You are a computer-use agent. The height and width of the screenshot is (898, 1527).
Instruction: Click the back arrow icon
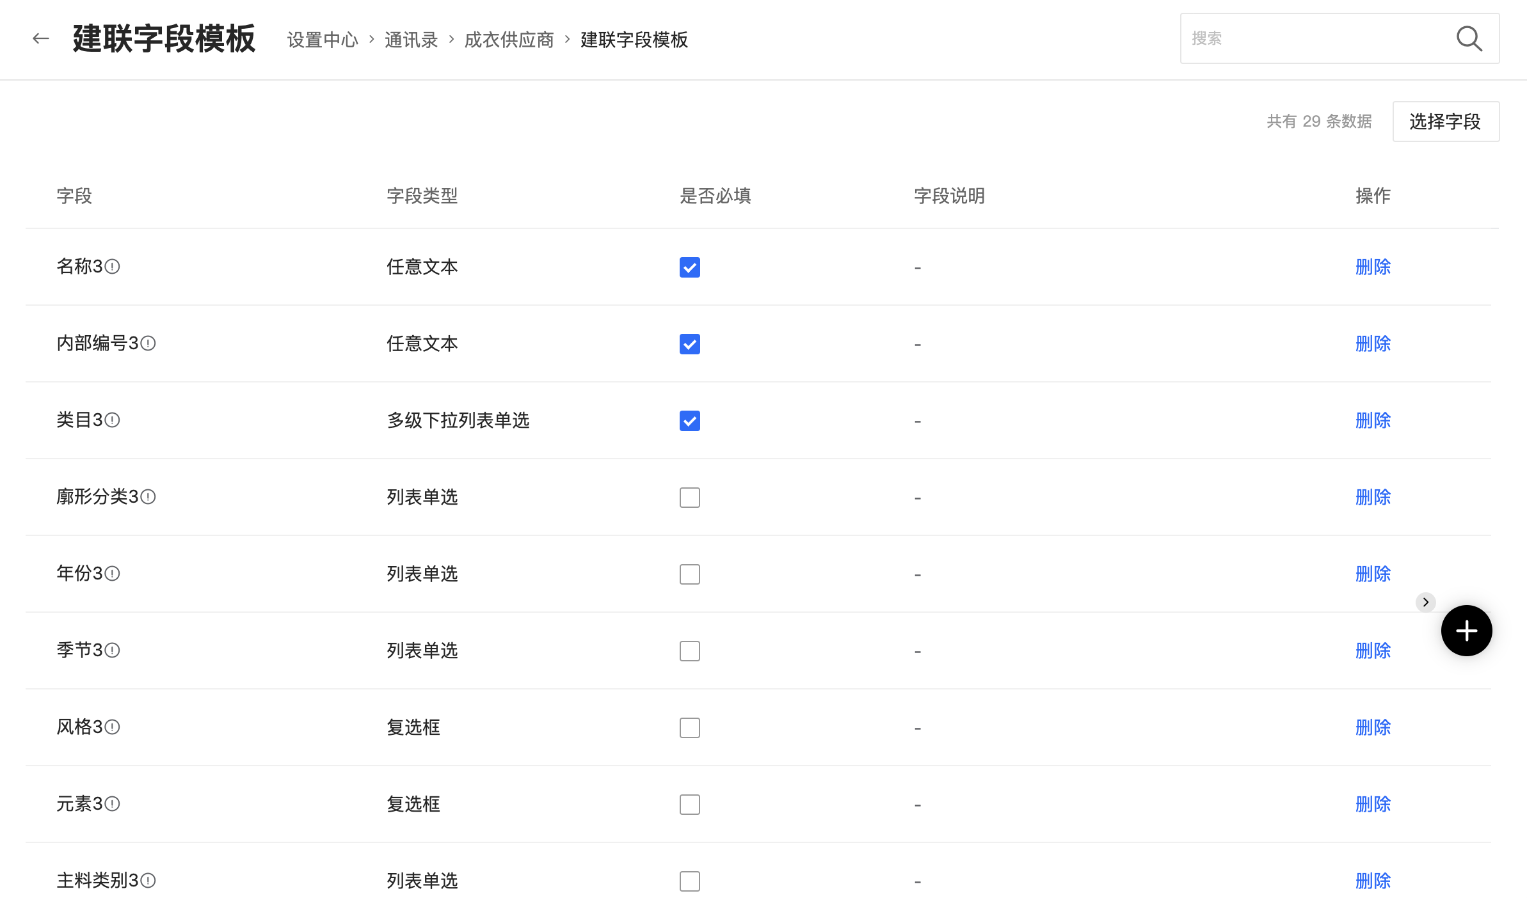tap(41, 39)
